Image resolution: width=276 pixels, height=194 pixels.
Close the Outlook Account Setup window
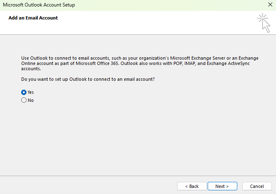[270, 5]
